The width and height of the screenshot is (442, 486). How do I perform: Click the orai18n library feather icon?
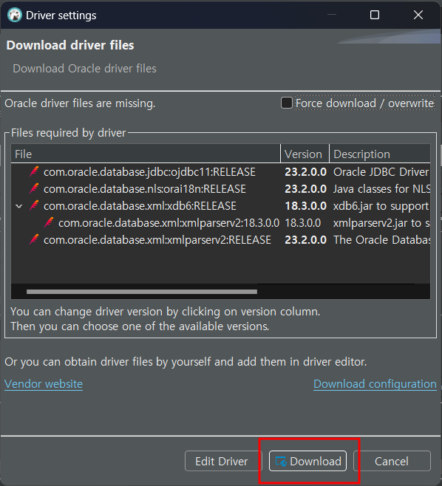click(34, 188)
